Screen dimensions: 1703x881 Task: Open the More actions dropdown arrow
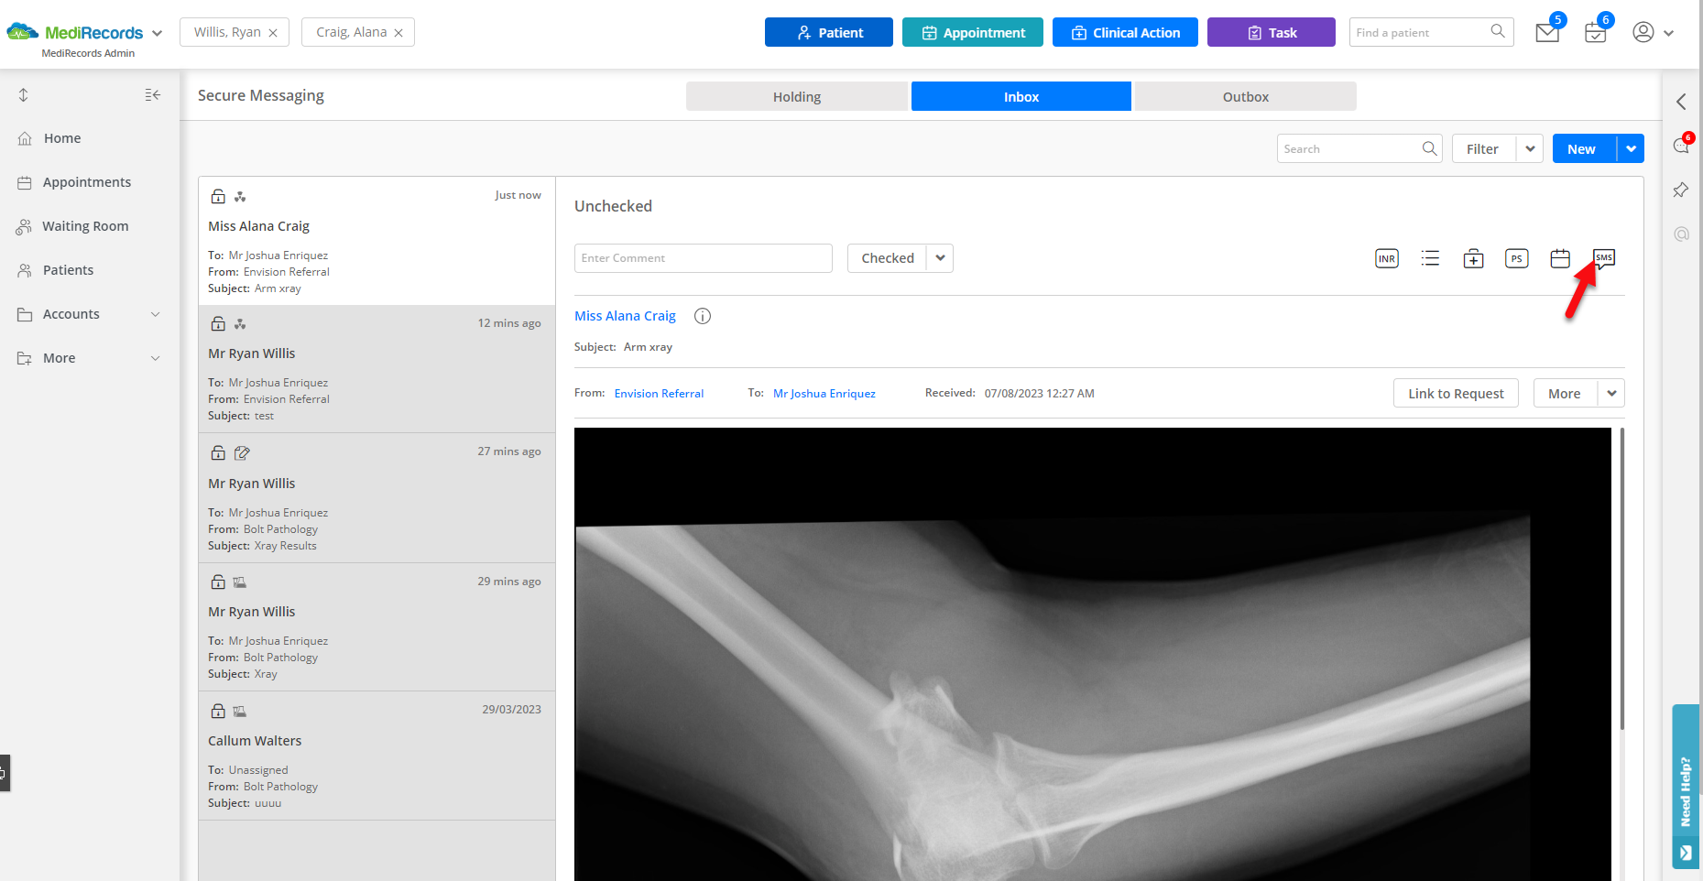point(1611,393)
